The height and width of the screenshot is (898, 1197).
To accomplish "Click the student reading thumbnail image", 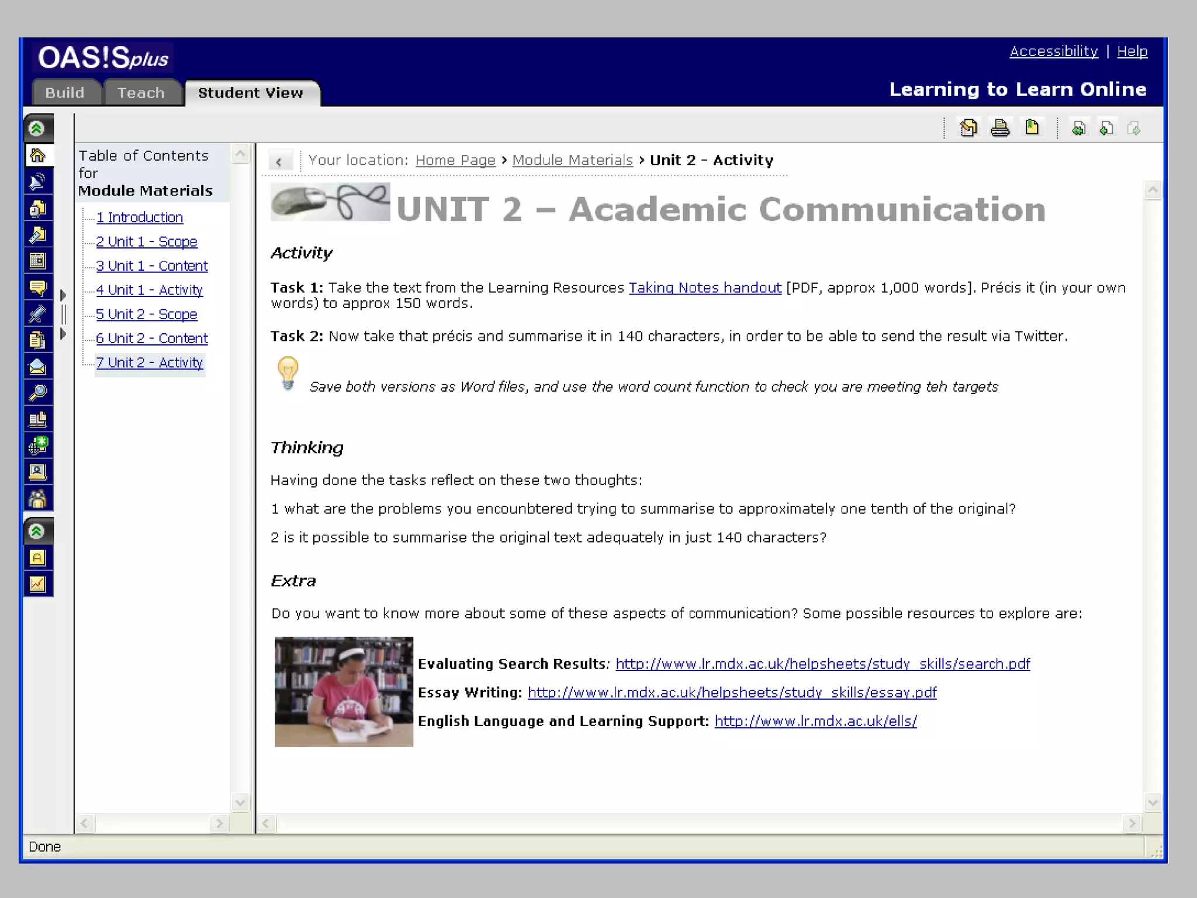I will coord(344,691).
